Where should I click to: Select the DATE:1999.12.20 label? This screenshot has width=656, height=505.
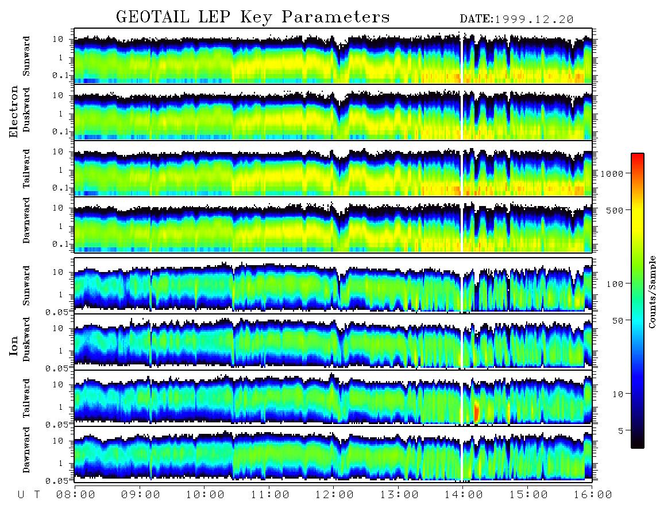click(x=516, y=20)
